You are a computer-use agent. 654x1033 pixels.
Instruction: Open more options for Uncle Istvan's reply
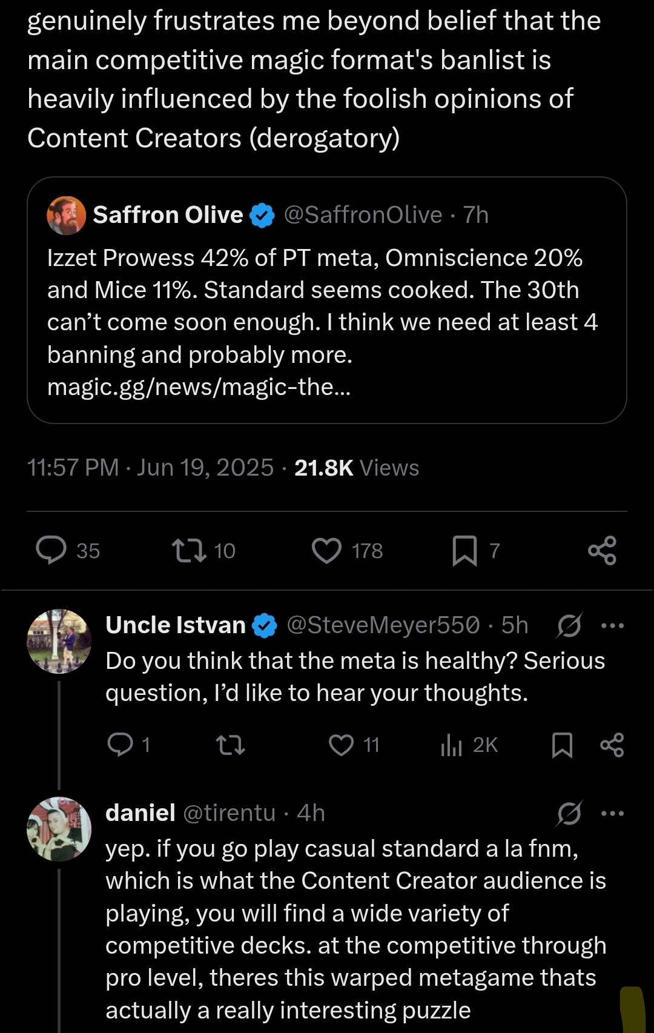coord(612,626)
